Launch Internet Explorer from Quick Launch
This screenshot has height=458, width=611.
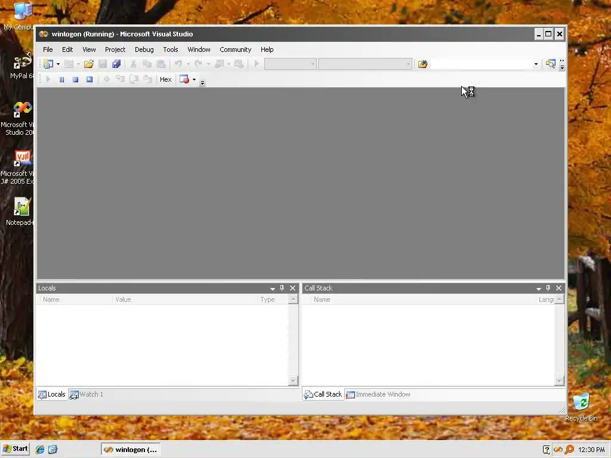pos(40,450)
